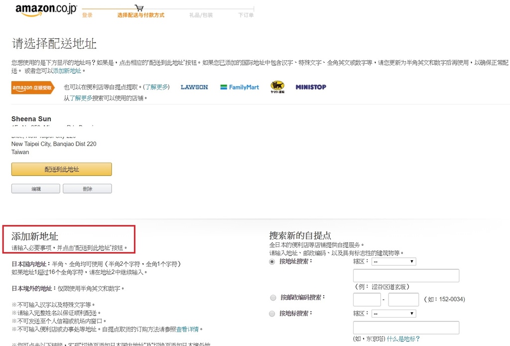Click the 选择配送与付款方式 step

pyautogui.click(x=140, y=15)
